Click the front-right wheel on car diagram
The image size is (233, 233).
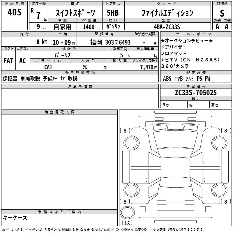click(x=219, y=143)
